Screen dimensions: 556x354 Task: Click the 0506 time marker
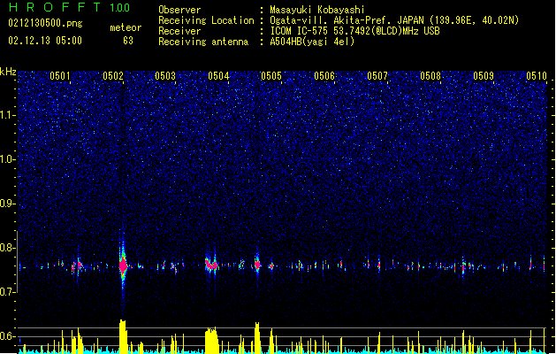coord(324,76)
